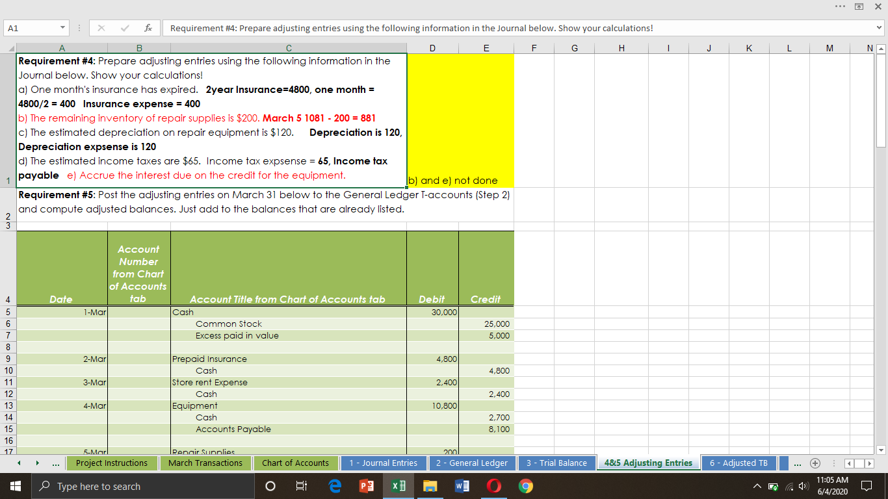This screenshot has width=888, height=499.
Task: Open the Insert Function fx dialog
Action: (150, 28)
